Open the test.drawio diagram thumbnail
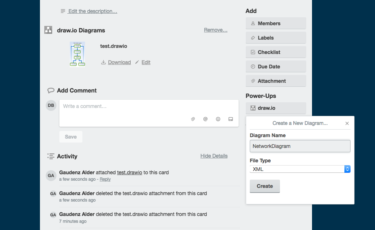This screenshot has width=375, height=230. pos(77,54)
